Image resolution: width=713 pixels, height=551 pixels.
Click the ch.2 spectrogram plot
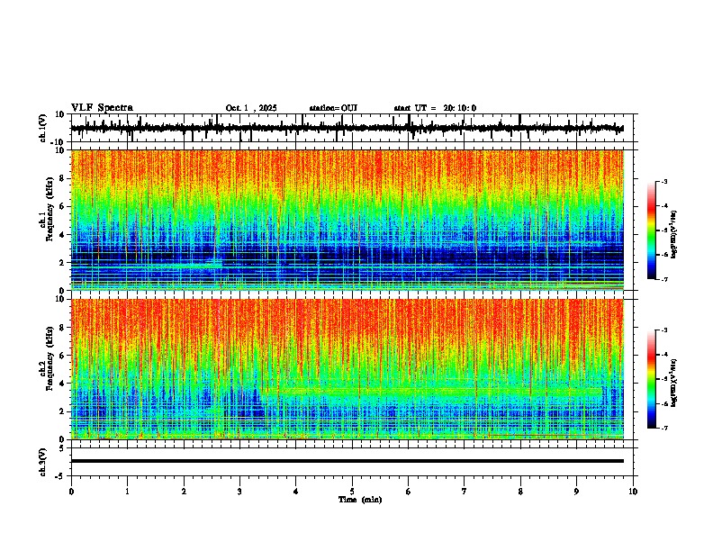pyautogui.click(x=347, y=369)
